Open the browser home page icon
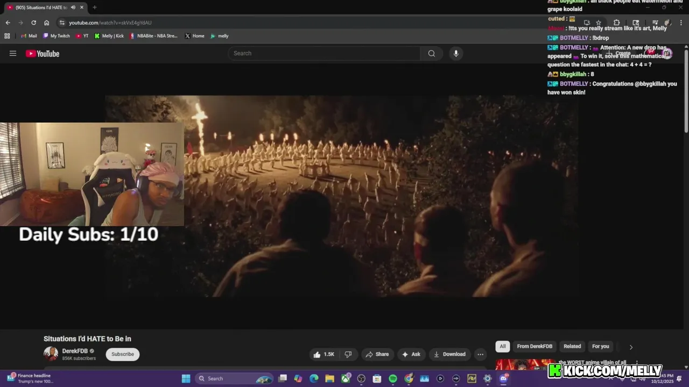 [46, 23]
